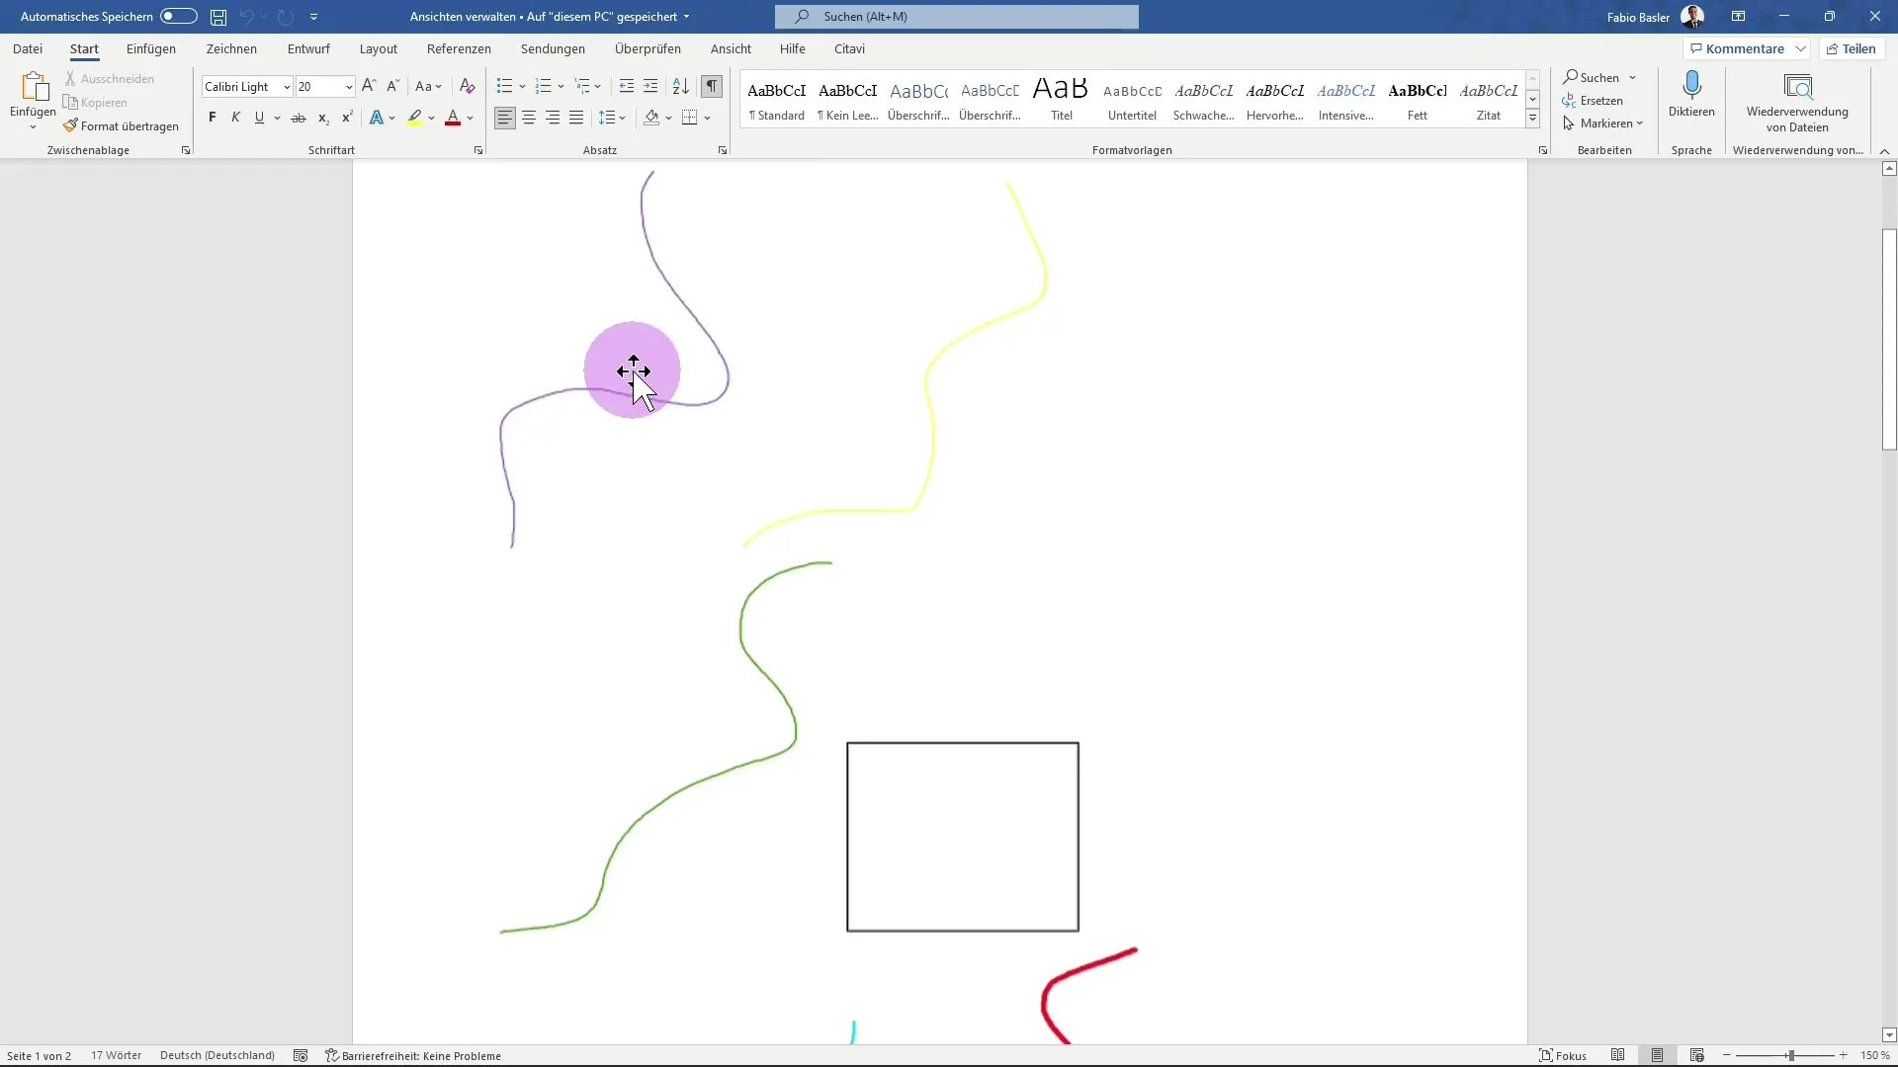The height and width of the screenshot is (1067, 1898).
Task: Click the Teilen share button
Action: click(1852, 48)
